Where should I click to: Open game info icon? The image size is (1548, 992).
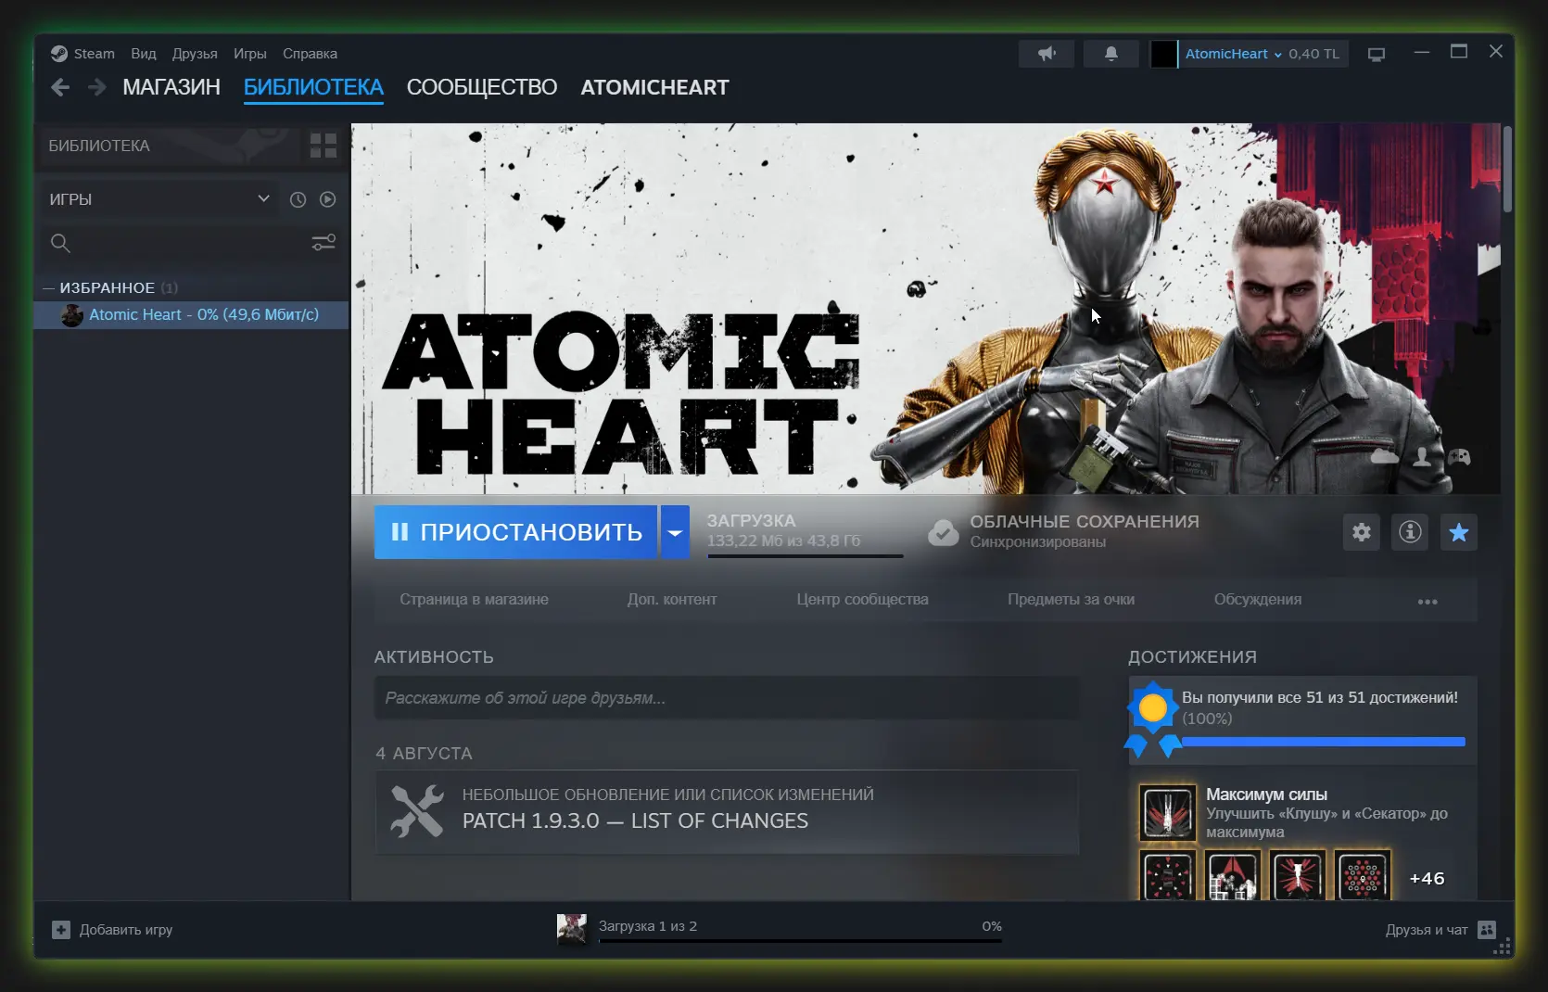click(x=1410, y=532)
